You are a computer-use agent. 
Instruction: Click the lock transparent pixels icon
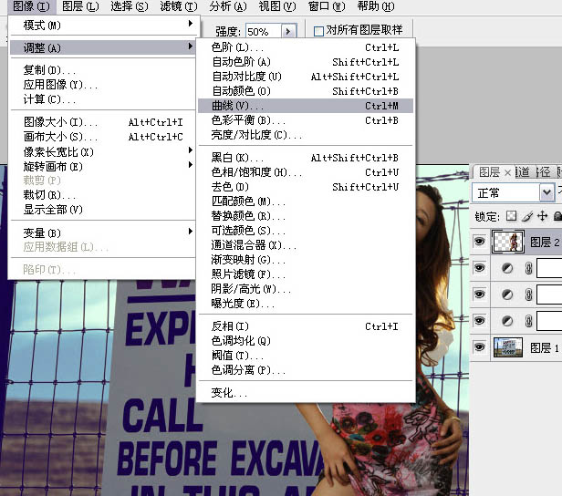512,216
